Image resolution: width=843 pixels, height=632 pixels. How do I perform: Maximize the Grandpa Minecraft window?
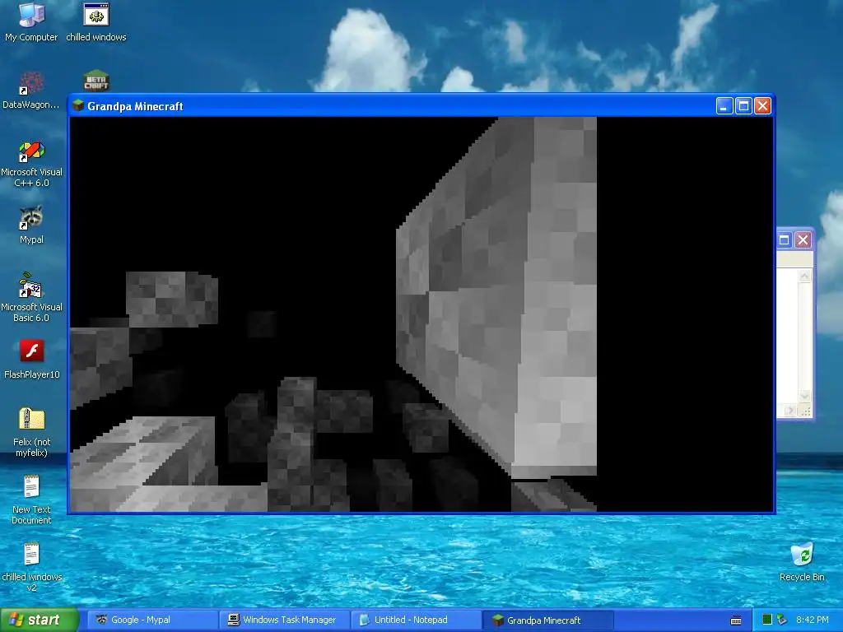(x=743, y=106)
